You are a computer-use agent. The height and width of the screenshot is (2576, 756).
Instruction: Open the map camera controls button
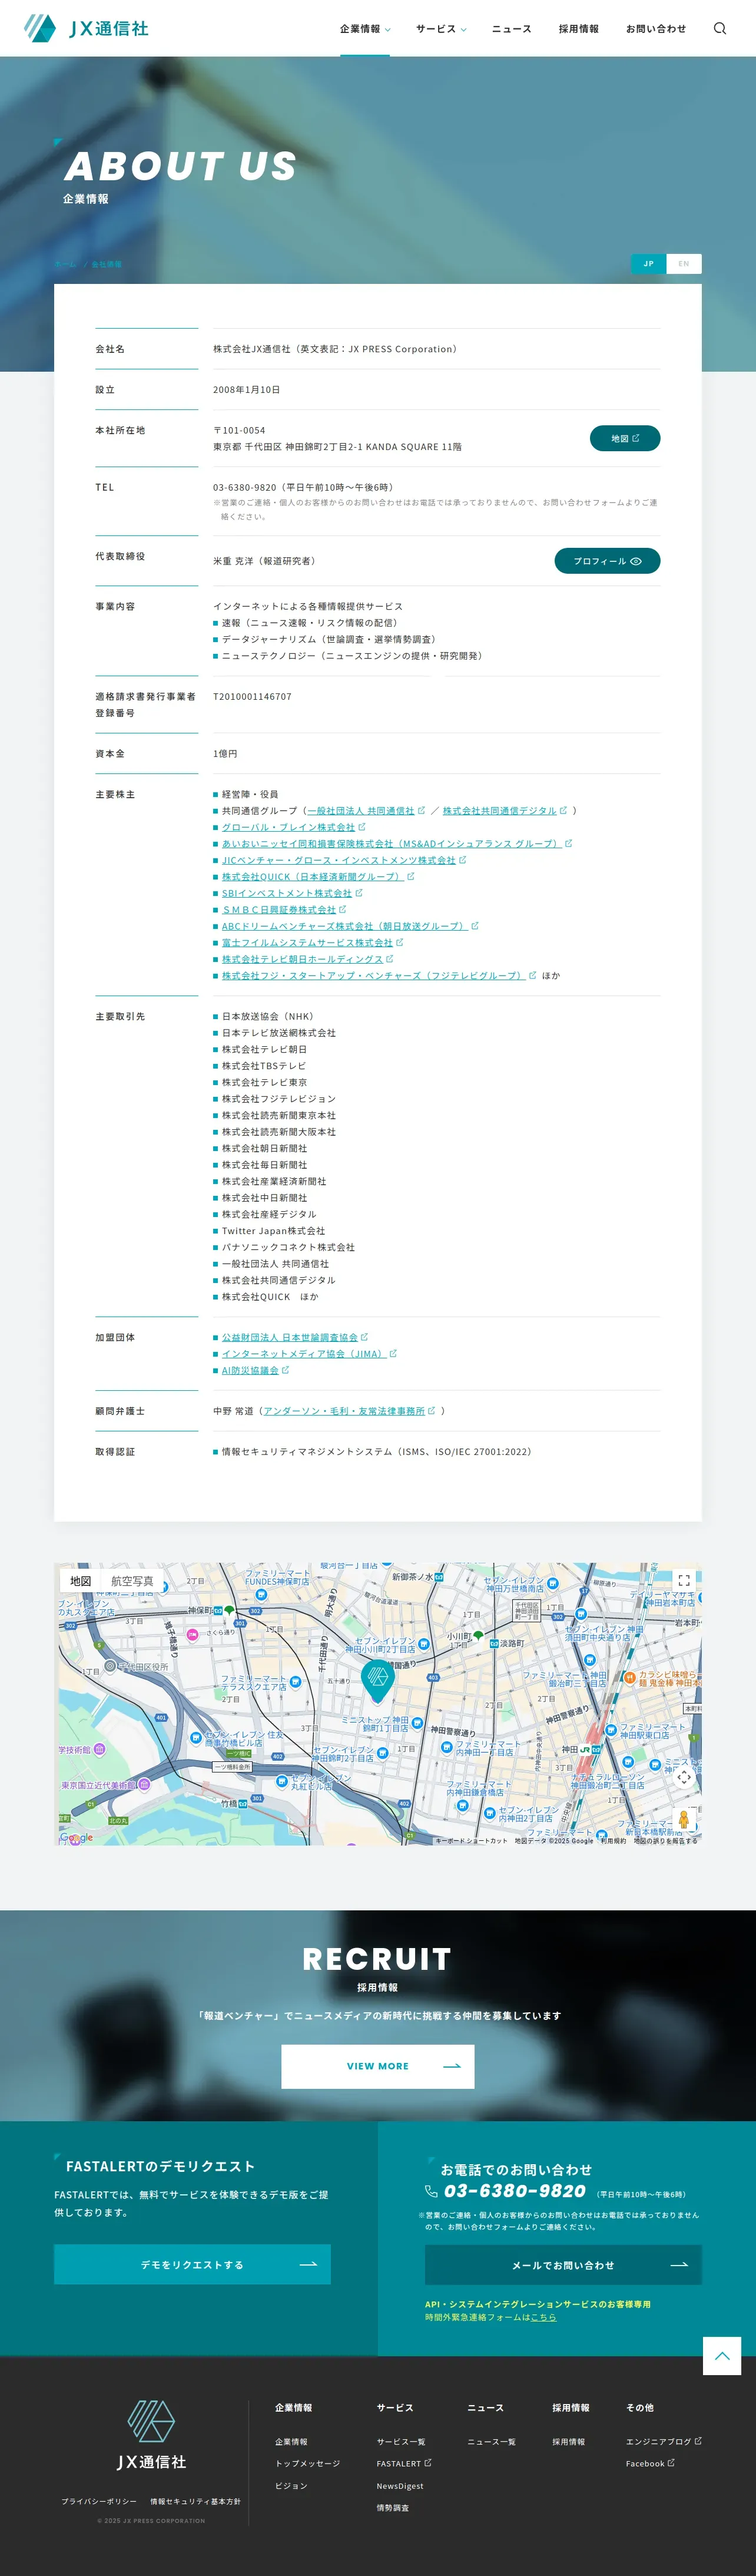tap(684, 1777)
